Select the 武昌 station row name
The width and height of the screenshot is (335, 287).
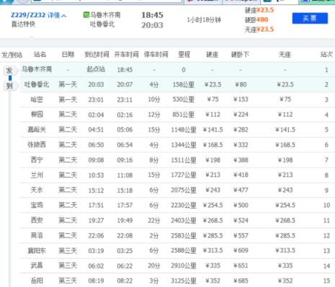[37, 265]
